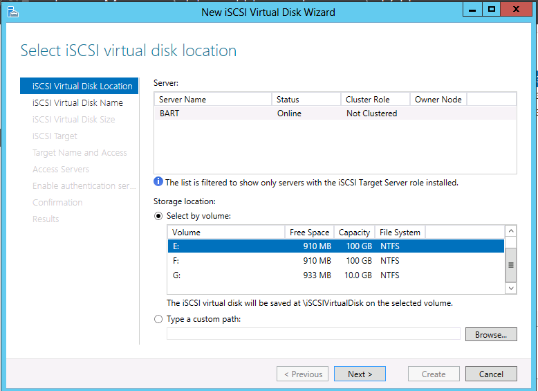Choose the Select by volume radio option
This screenshot has height=391, width=538.
158,217
